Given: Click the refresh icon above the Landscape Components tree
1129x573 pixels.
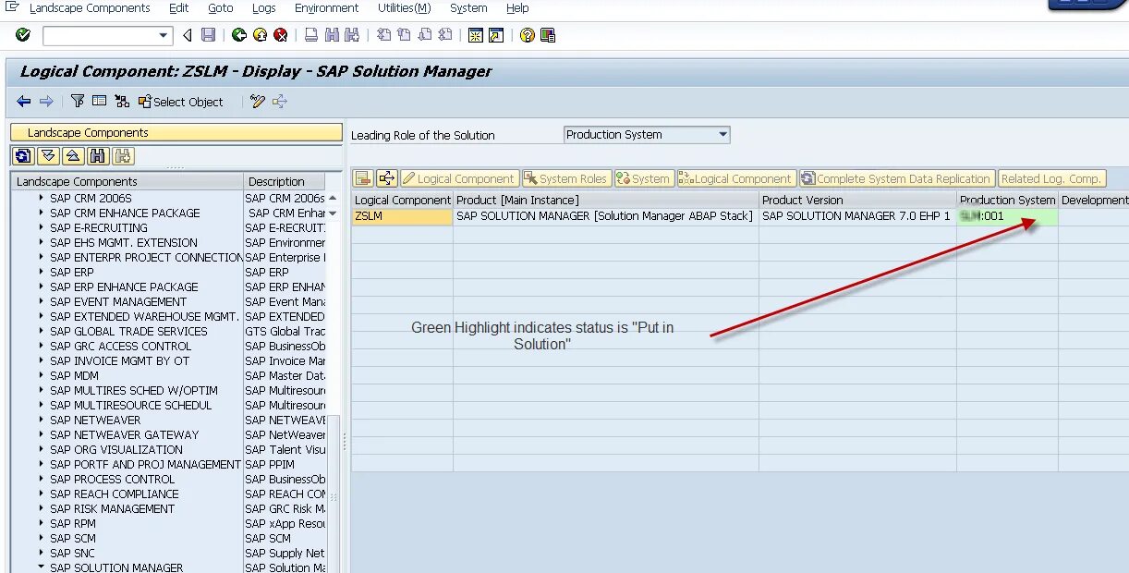Looking at the screenshot, I should pos(23,155).
